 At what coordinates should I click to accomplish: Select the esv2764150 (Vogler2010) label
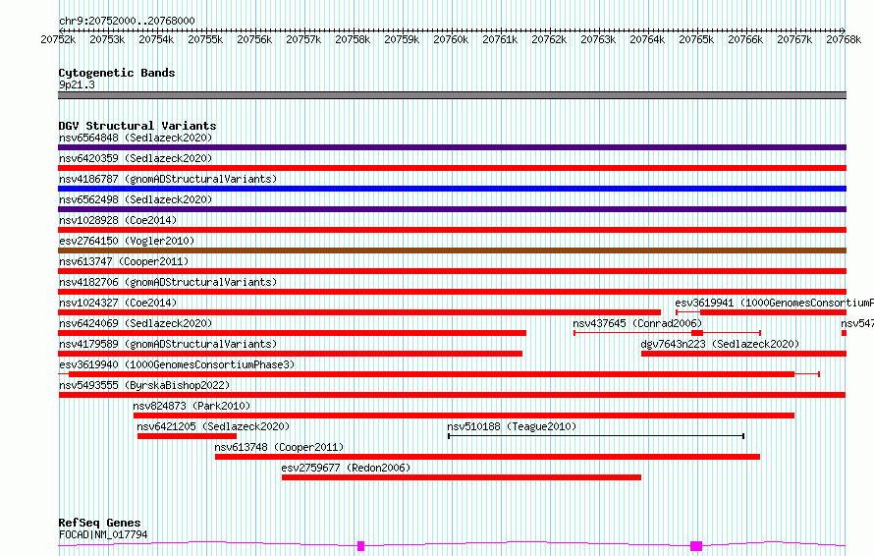point(127,241)
